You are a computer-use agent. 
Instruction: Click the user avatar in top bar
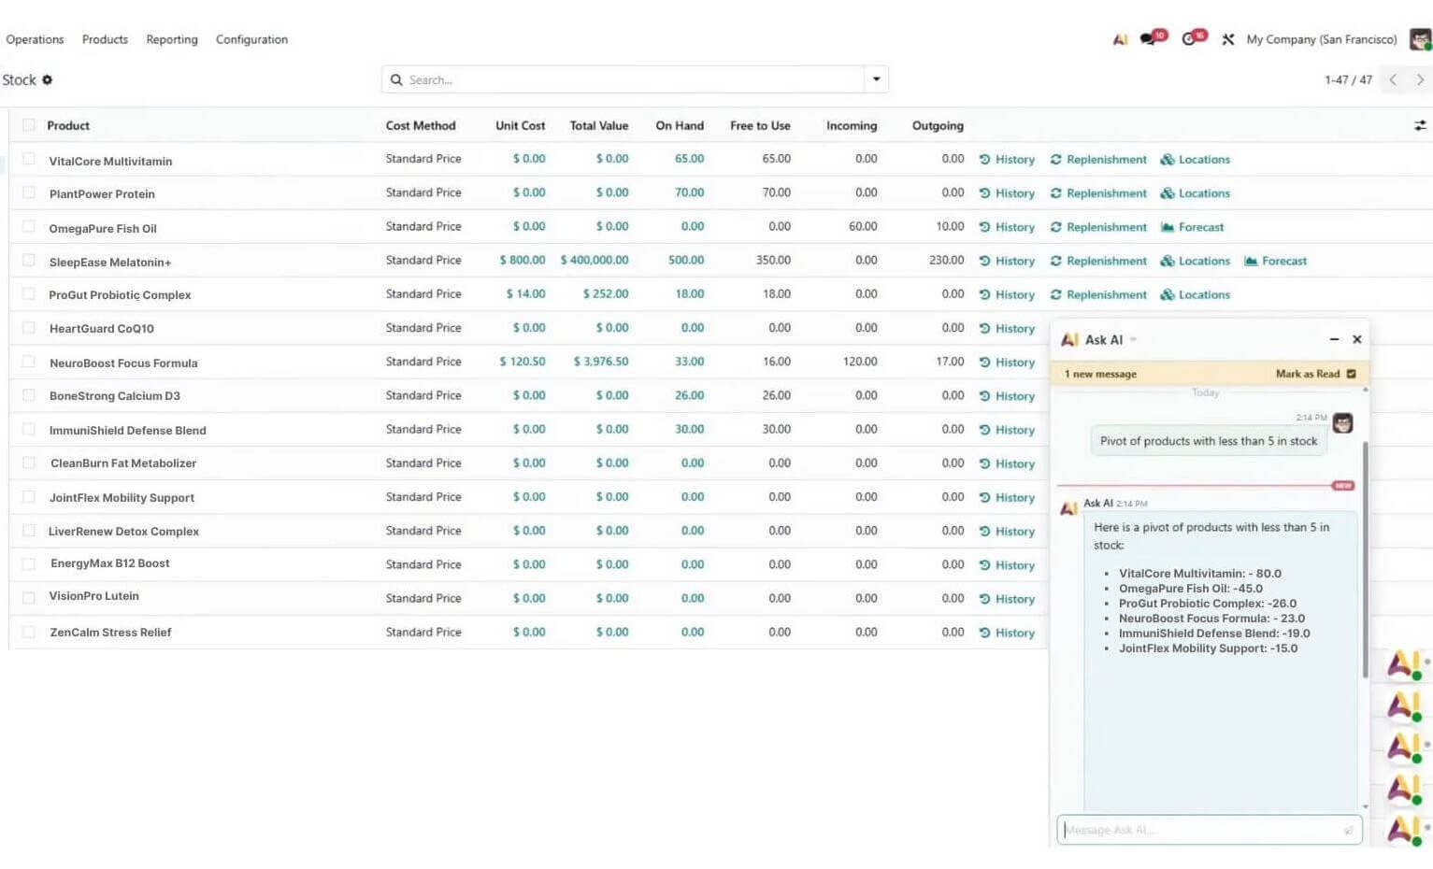click(1419, 39)
